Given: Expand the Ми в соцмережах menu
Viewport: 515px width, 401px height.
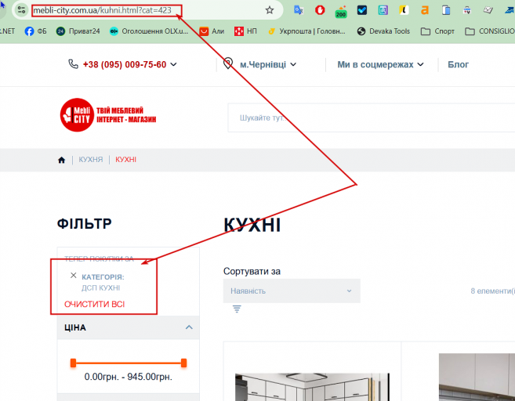Looking at the screenshot, I should tap(380, 64).
